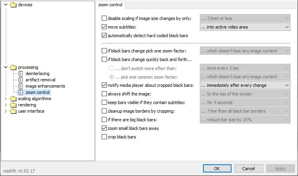Enable the crop black bars checkbox
298x176 pixels.
pos(104,137)
